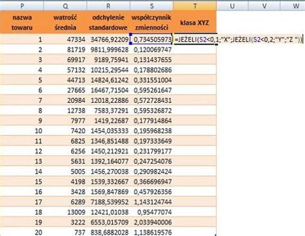Click the 'nazwa towaru' header cell
Screen dimensions: 305x236
22,23
